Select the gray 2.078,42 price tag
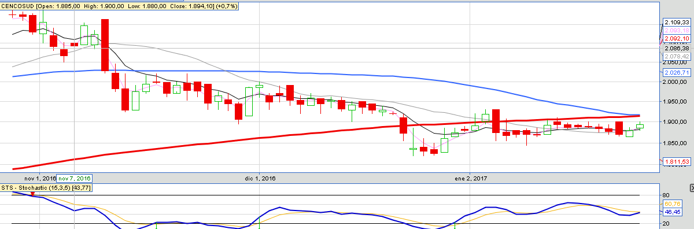Screen dimensions: 694x229 click(x=677, y=56)
